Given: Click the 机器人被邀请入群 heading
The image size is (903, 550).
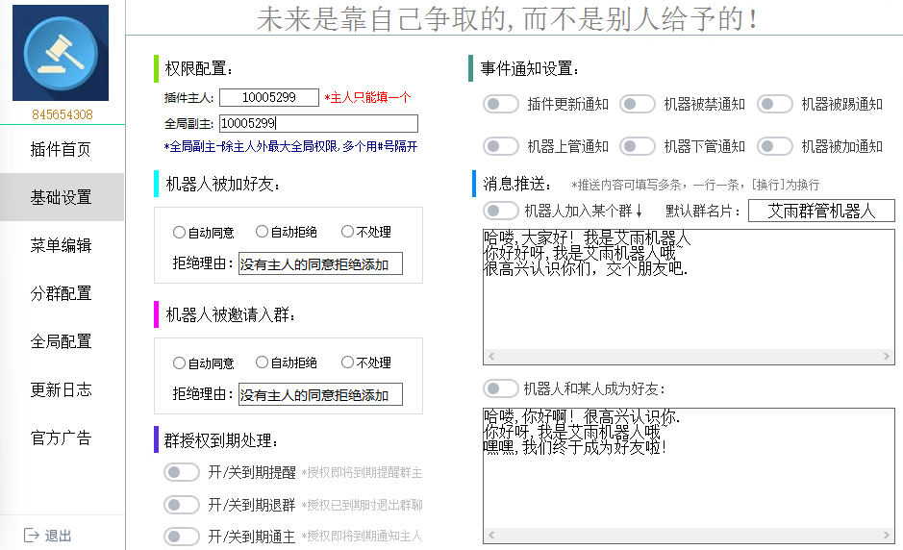Looking at the screenshot, I should (x=230, y=315).
